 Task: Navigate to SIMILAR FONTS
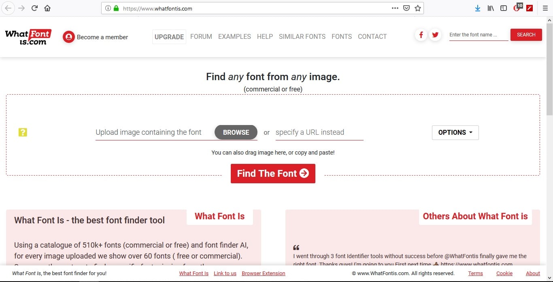coord(302,36)
